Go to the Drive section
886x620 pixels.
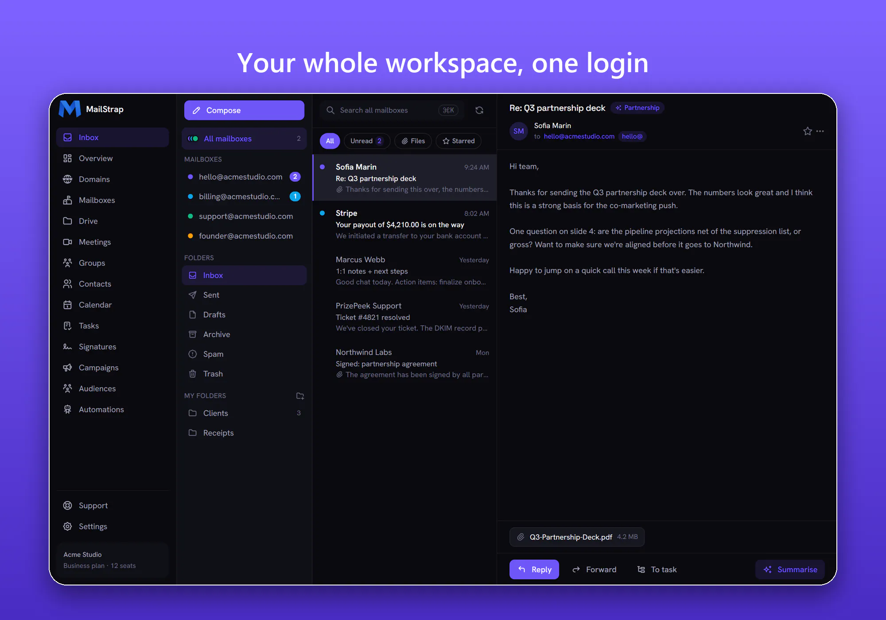click(113, 221)
